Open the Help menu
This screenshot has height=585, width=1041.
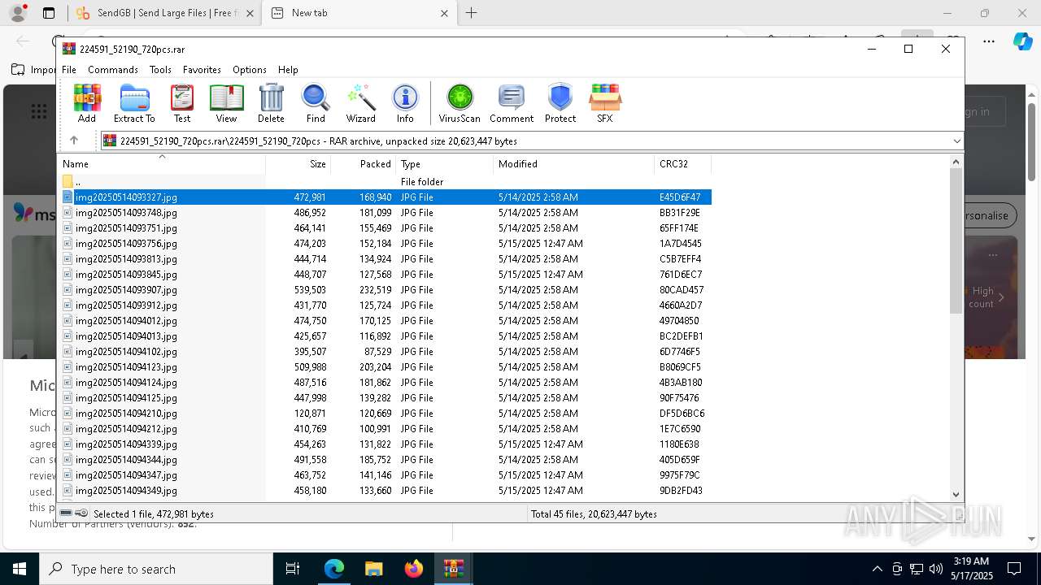pos(288,70)
